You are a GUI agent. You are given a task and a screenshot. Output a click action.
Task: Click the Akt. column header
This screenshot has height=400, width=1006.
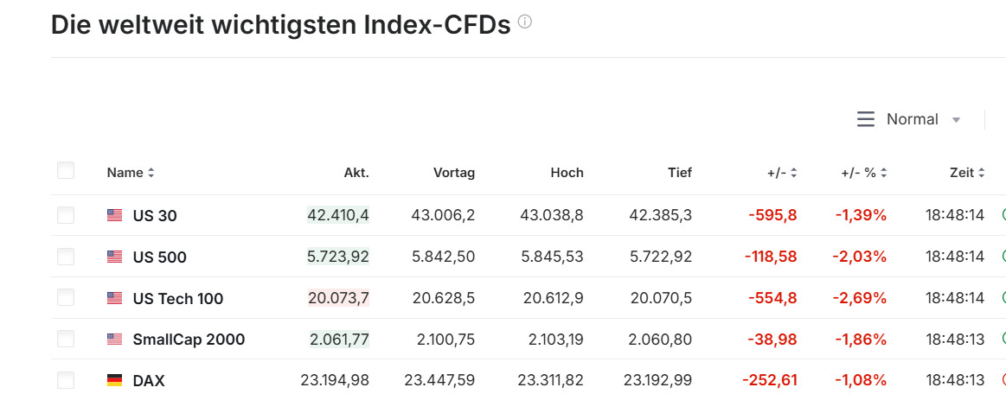coord(356,173)
